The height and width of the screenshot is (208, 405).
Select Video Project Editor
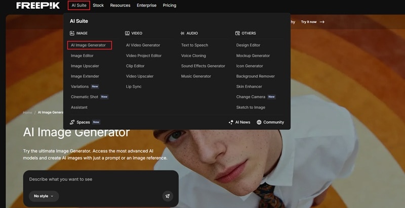144,56
